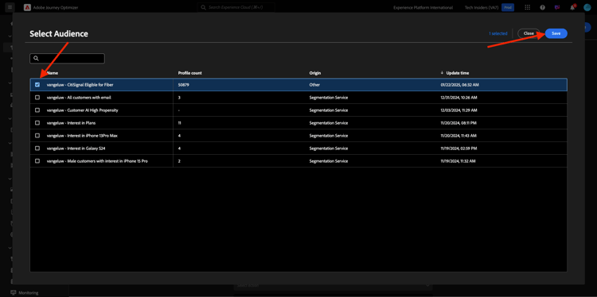Click the Adobe Journey Optimizer title
Image resolution: width=597 pixels, height=297 pixels.
(x=56, y=7)
